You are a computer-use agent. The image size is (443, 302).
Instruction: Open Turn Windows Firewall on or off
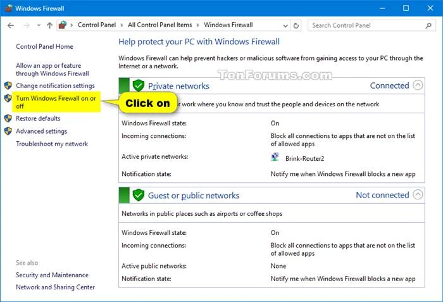coord(56,102)
